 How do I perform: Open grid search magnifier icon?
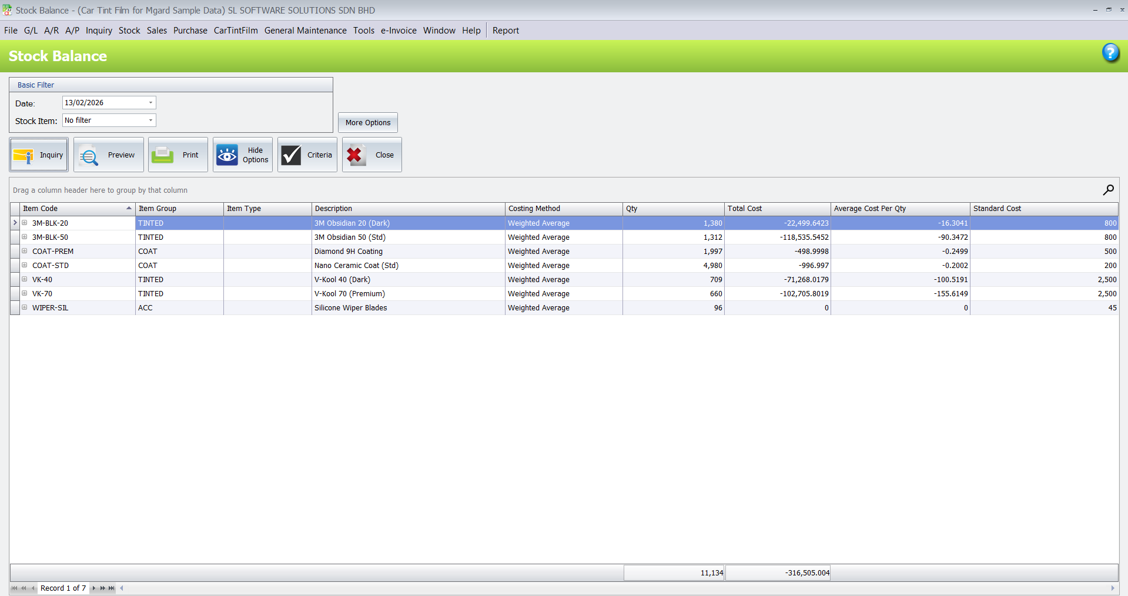[x=1108, y=190]
